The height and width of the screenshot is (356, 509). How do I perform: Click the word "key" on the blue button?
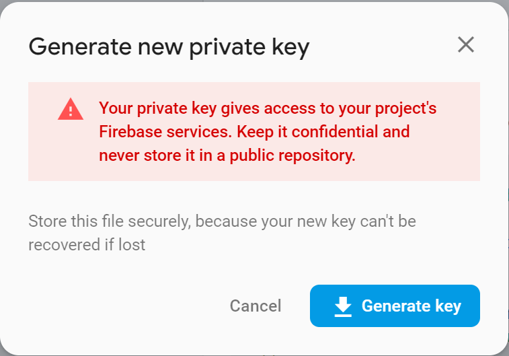click(x=448, y=306)
